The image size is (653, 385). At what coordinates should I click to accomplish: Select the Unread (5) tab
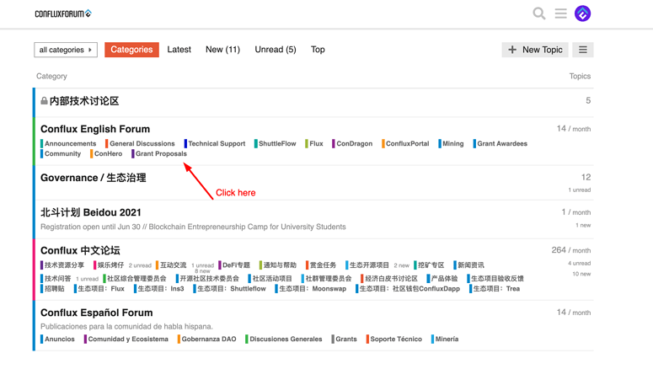tap(276, 50)
